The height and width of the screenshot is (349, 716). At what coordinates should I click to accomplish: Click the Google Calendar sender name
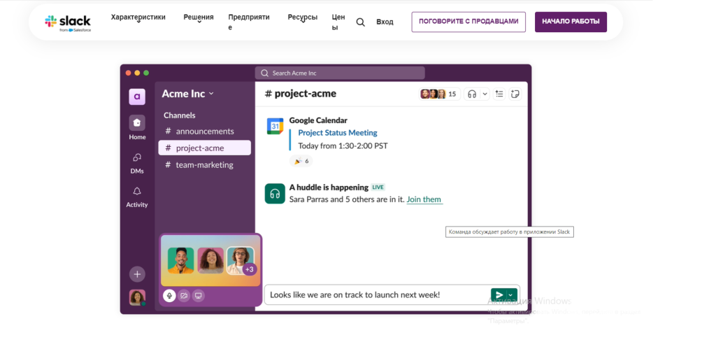point(318,120)
